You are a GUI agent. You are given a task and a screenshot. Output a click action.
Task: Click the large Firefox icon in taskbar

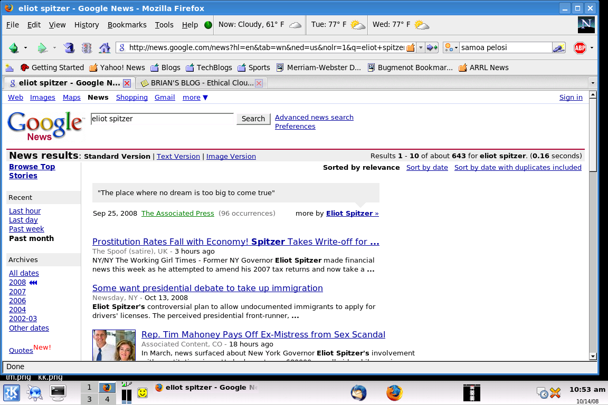[394, 393]
